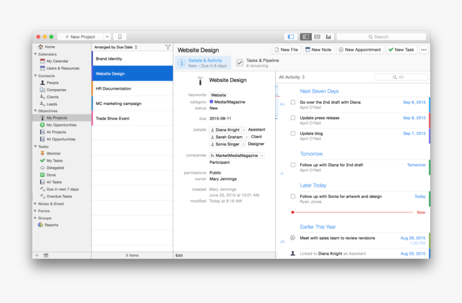462x303 pixels.
Task: Switch to the Tasks & Pipeline tab
Action: click(x=257, y=63)
